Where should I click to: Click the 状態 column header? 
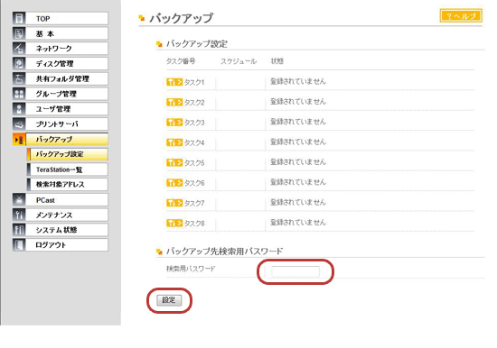click(277, 61)
